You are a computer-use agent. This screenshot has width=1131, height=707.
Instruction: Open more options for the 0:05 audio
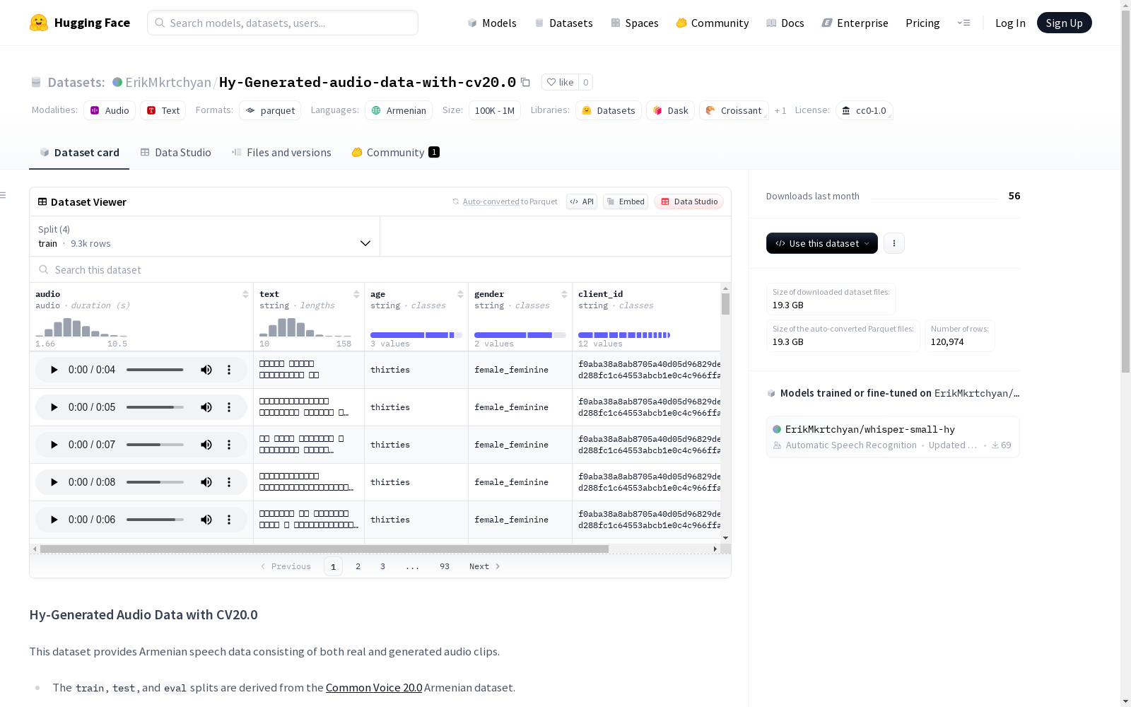(229, 407)
